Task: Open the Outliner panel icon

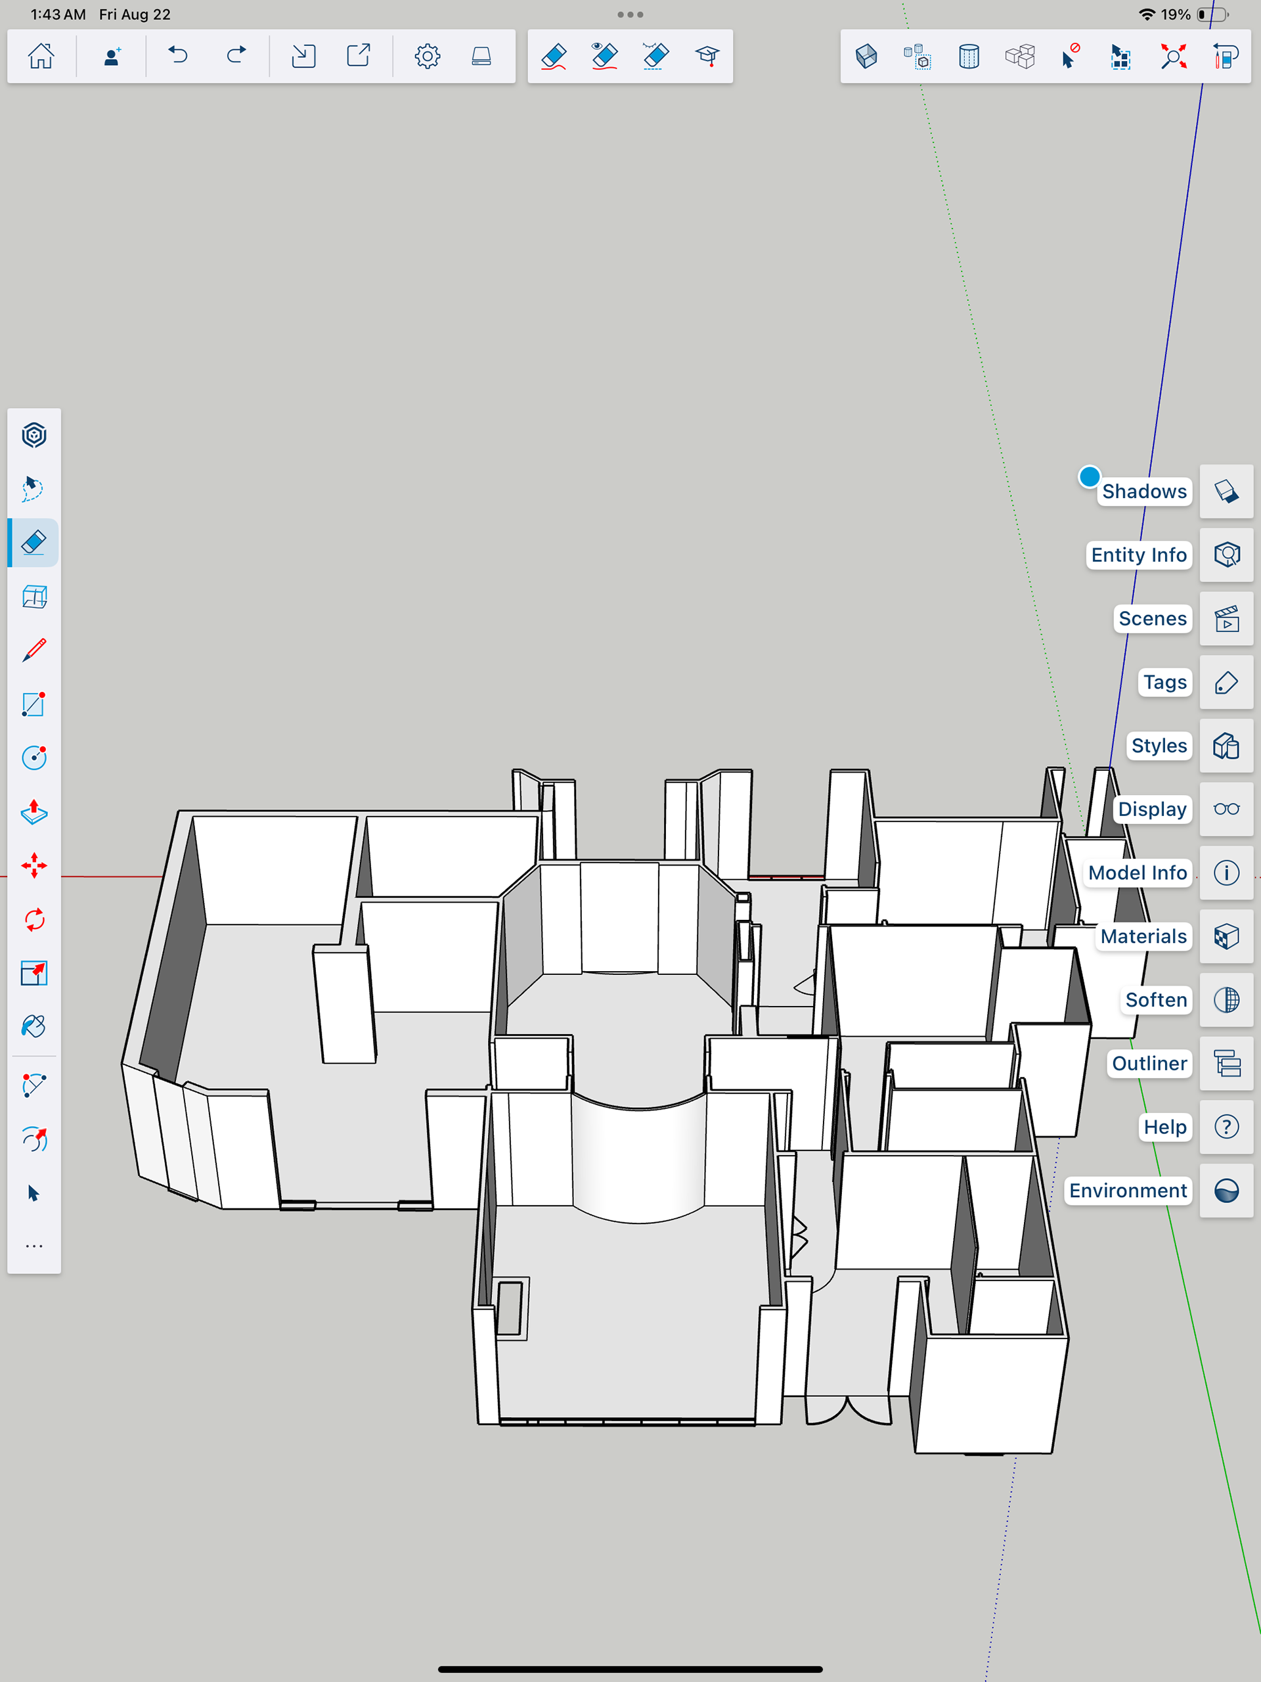Action: pos(1226,1063)
